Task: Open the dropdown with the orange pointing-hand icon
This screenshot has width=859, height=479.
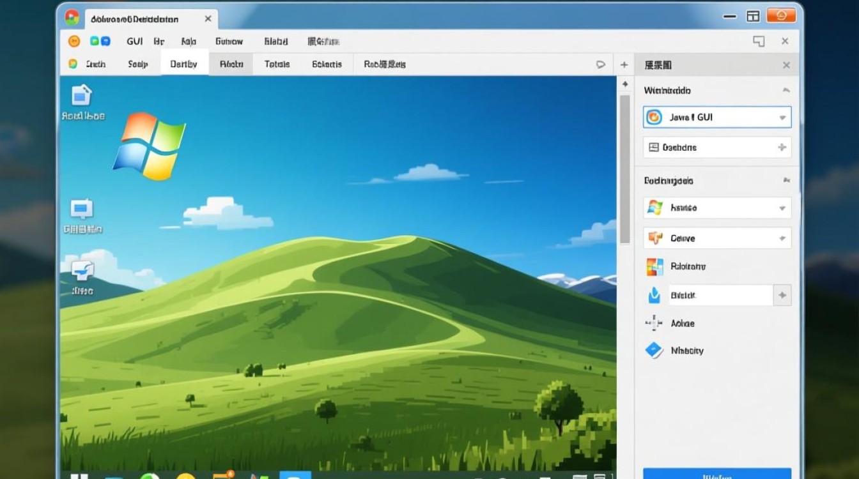Action: point(782,238)
